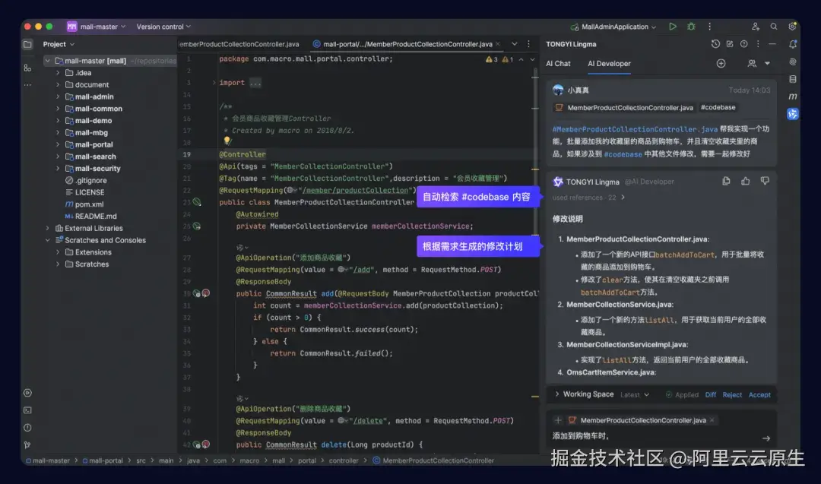The image size is (821, 484).
Task: Open Search Everywhere magnifier icon
Action: (x=773, y=26)
